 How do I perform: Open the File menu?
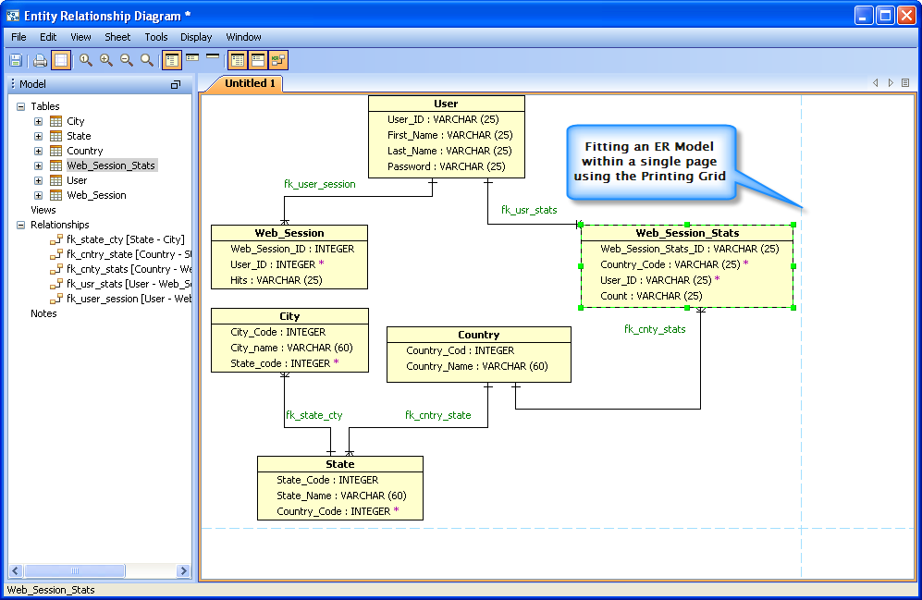18,37
